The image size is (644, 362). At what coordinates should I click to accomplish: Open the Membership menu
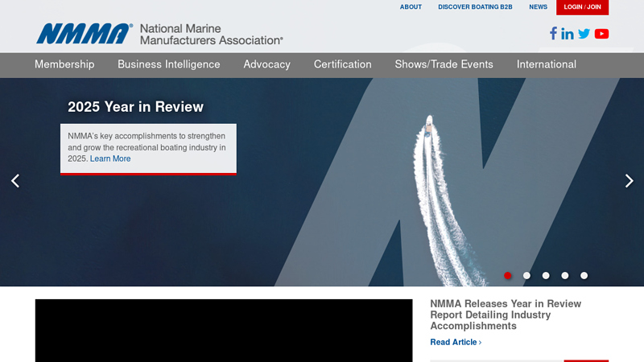click(64, 64)
